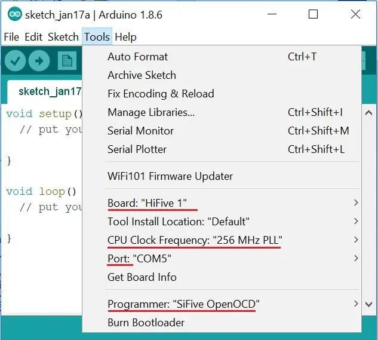Image resolution: width=378 pixels, height=340 pixels.
Task: Open the Sketch menu
Action: click(63, 37)
